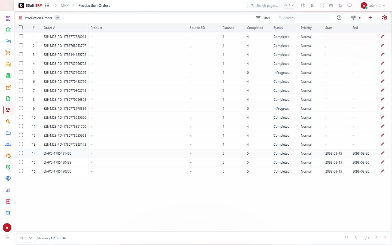
Task: Open column settings sliders icon
Action: point(353,18)
